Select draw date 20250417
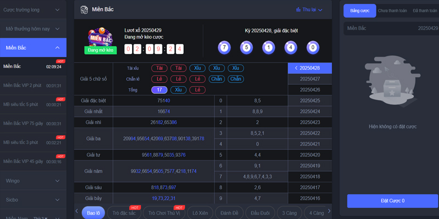 pyautogui.click(x=310, y=187)
